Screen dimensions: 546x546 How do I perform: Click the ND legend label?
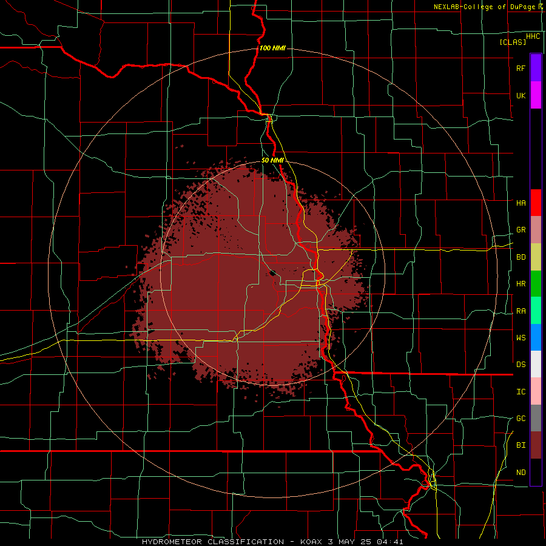pos(521,473)
